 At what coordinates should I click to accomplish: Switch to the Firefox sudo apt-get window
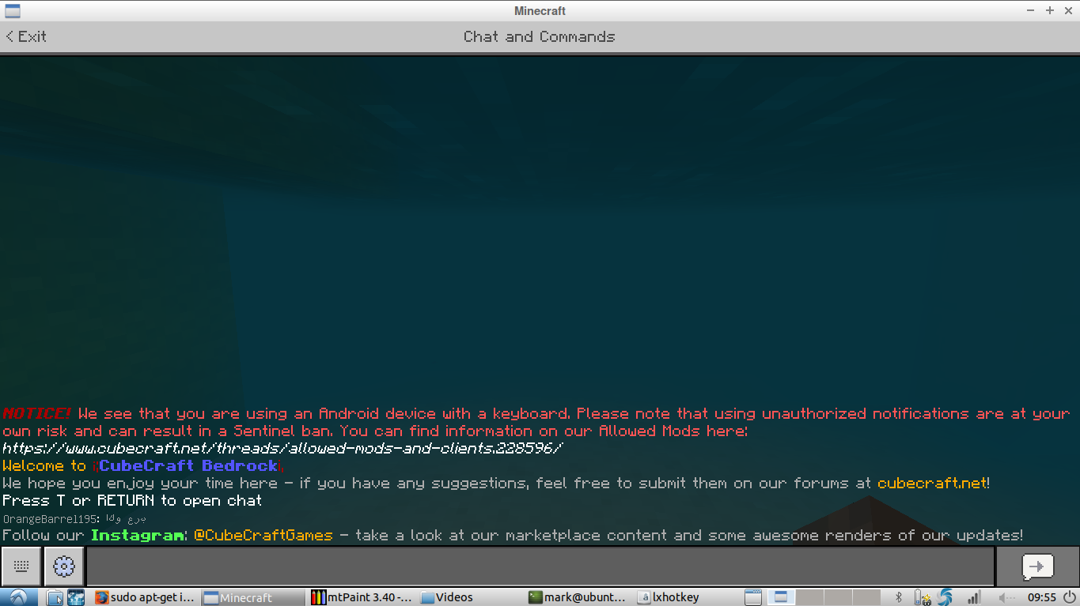point(145,597)
